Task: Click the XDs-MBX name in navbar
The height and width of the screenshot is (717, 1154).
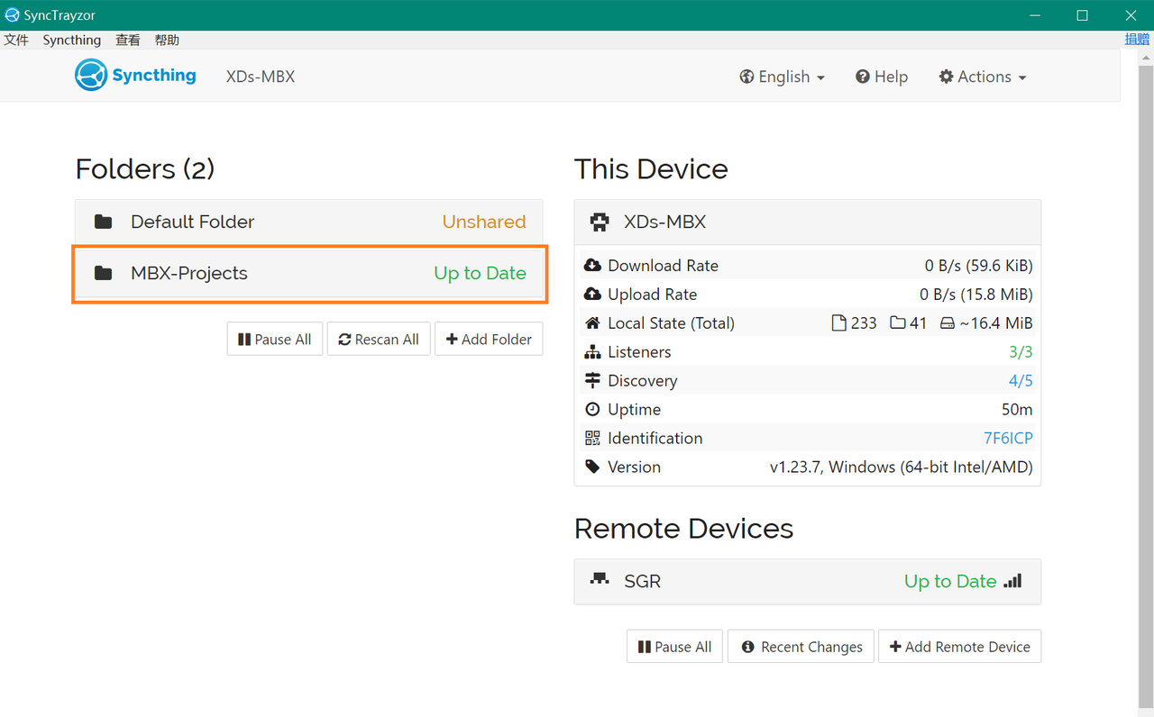Action: click(x=261, y=77)
